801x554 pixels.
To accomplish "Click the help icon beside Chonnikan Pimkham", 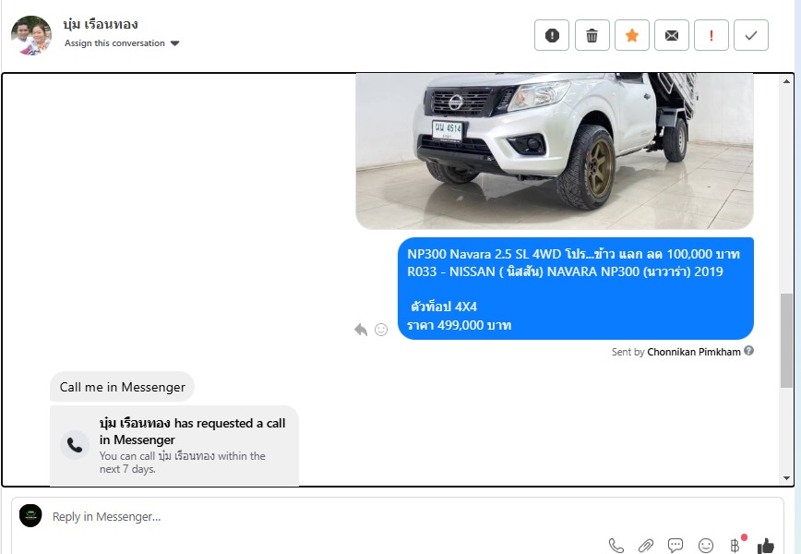I will tap(749, 351).
